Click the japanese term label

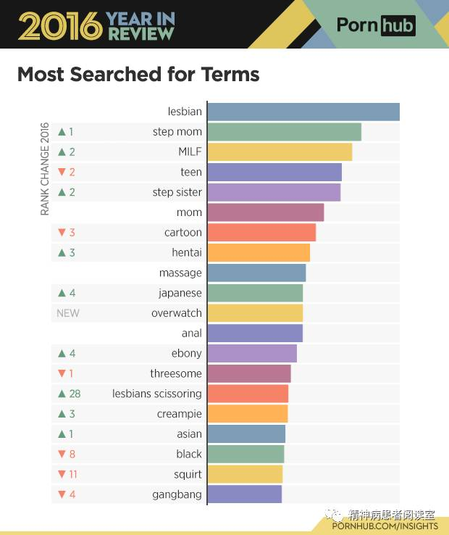(180, 293)
